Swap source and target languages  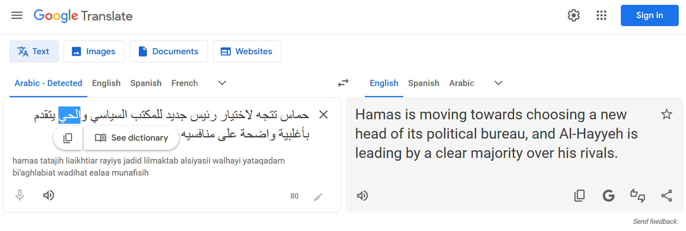point(343,83)
